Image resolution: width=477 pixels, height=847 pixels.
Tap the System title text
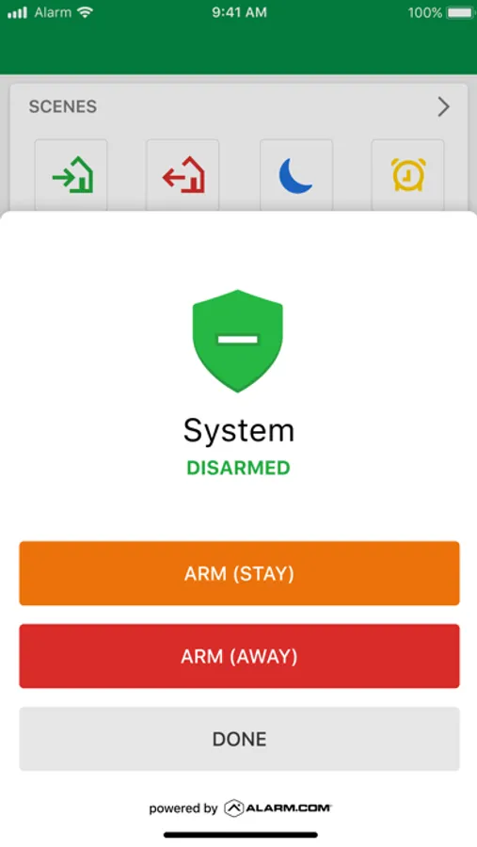[239, 430]
